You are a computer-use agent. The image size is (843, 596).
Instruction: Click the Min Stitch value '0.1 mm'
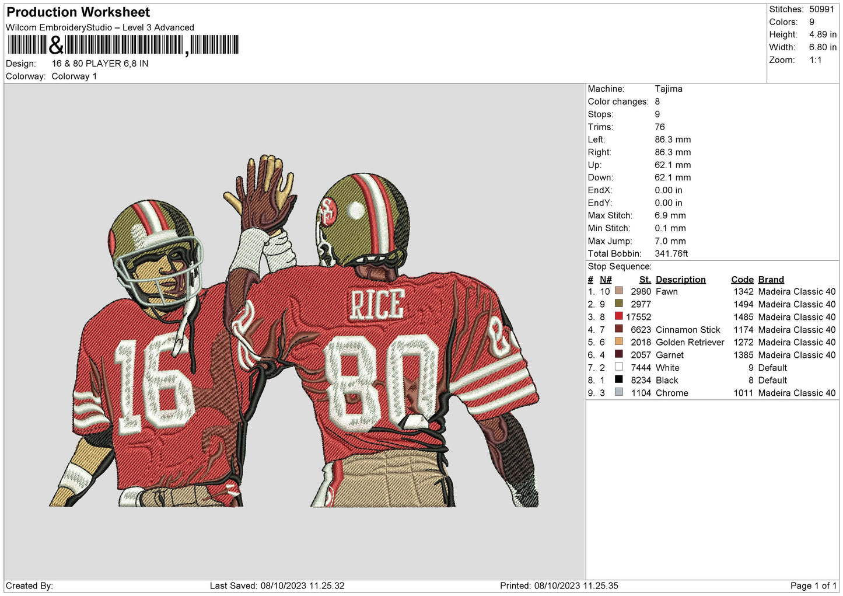tap(670, 228)
